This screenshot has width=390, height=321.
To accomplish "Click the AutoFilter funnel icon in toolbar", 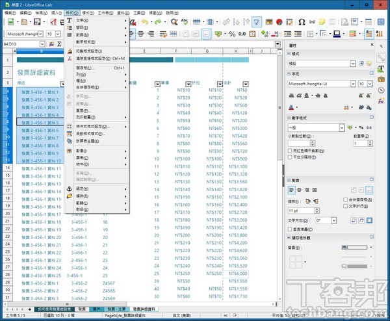I will (x=257, y=22).
